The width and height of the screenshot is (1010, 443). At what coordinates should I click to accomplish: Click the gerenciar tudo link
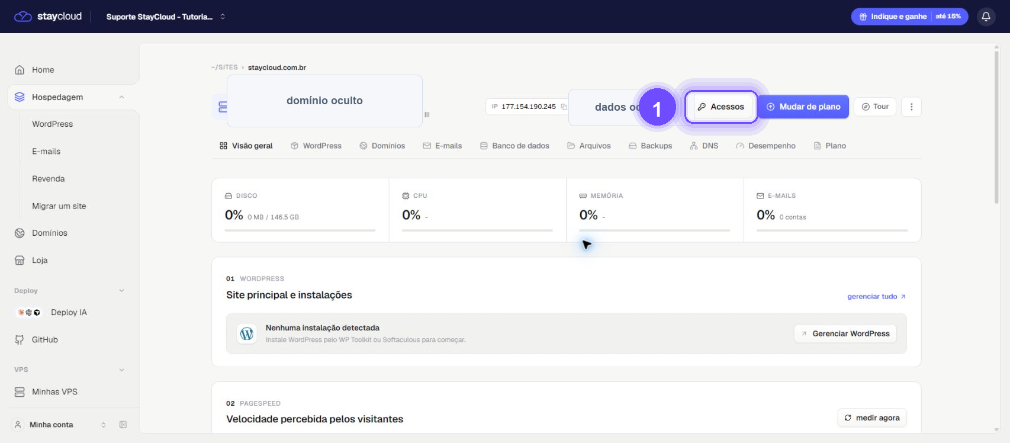(876, 296)
